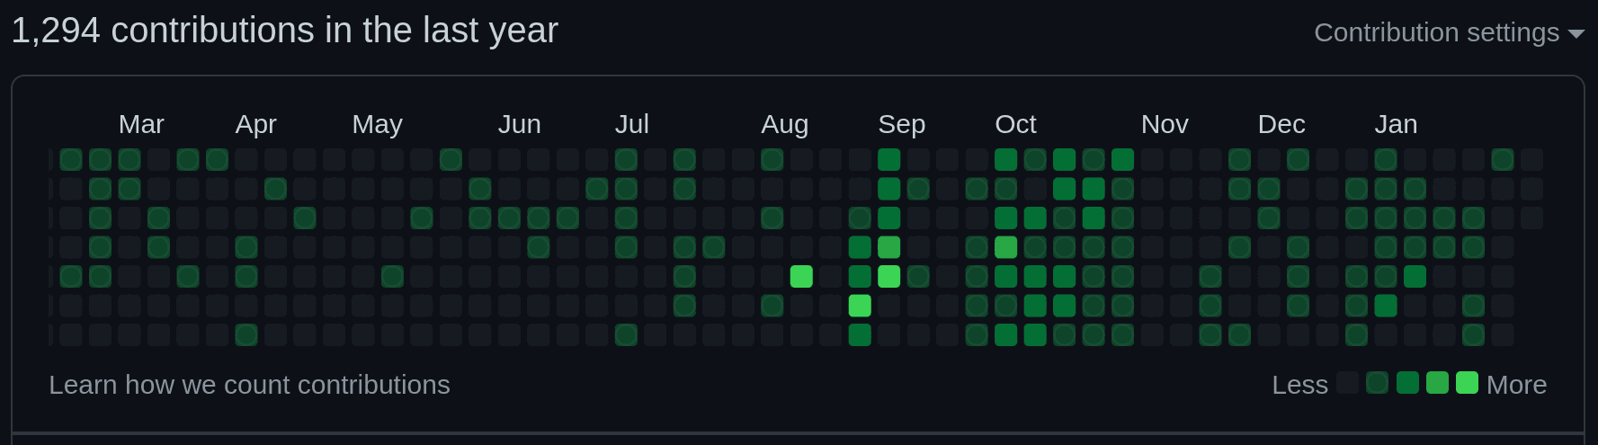Click the Jun month label
The height and width of the screenshot is (445, 1598).
(x=519, y=124)
